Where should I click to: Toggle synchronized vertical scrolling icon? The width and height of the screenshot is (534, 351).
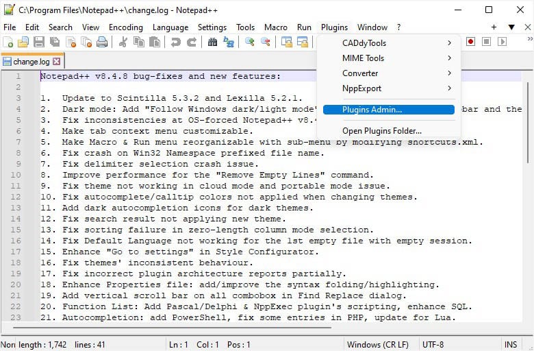pos(286,43)
